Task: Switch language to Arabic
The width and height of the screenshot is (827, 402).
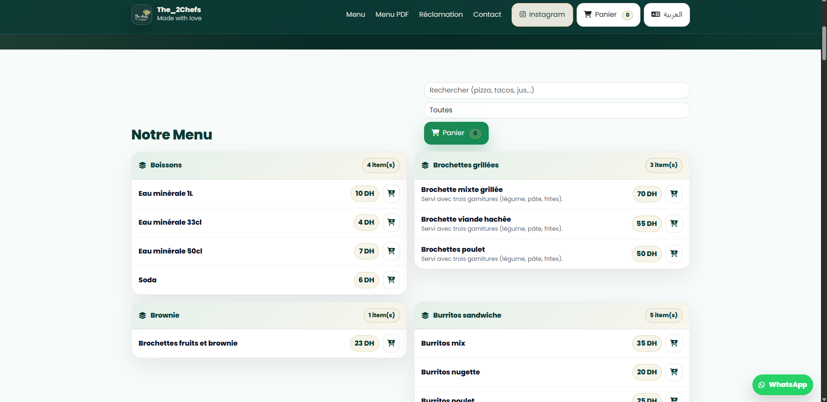Action: 666,15
